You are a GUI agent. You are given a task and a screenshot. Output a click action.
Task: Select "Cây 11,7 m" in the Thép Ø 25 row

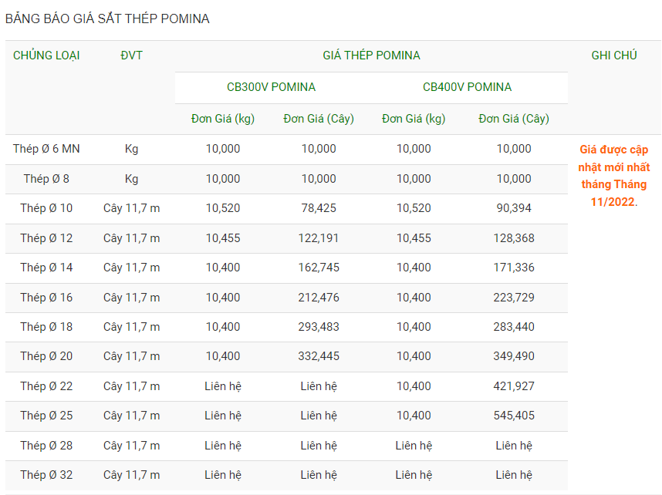point(131,416)
